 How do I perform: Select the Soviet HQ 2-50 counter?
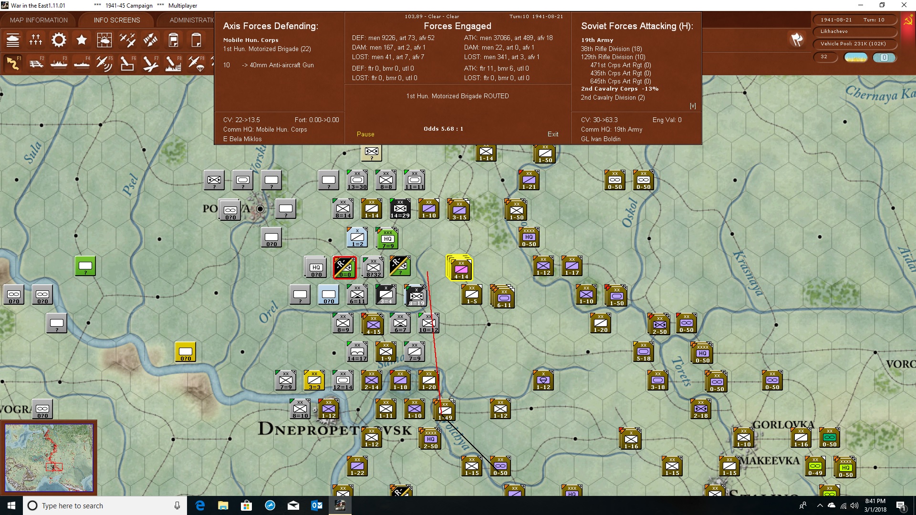click(x=430, y=439)
